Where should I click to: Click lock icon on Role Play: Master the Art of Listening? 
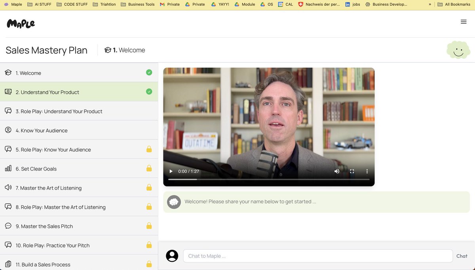(149, 206)
